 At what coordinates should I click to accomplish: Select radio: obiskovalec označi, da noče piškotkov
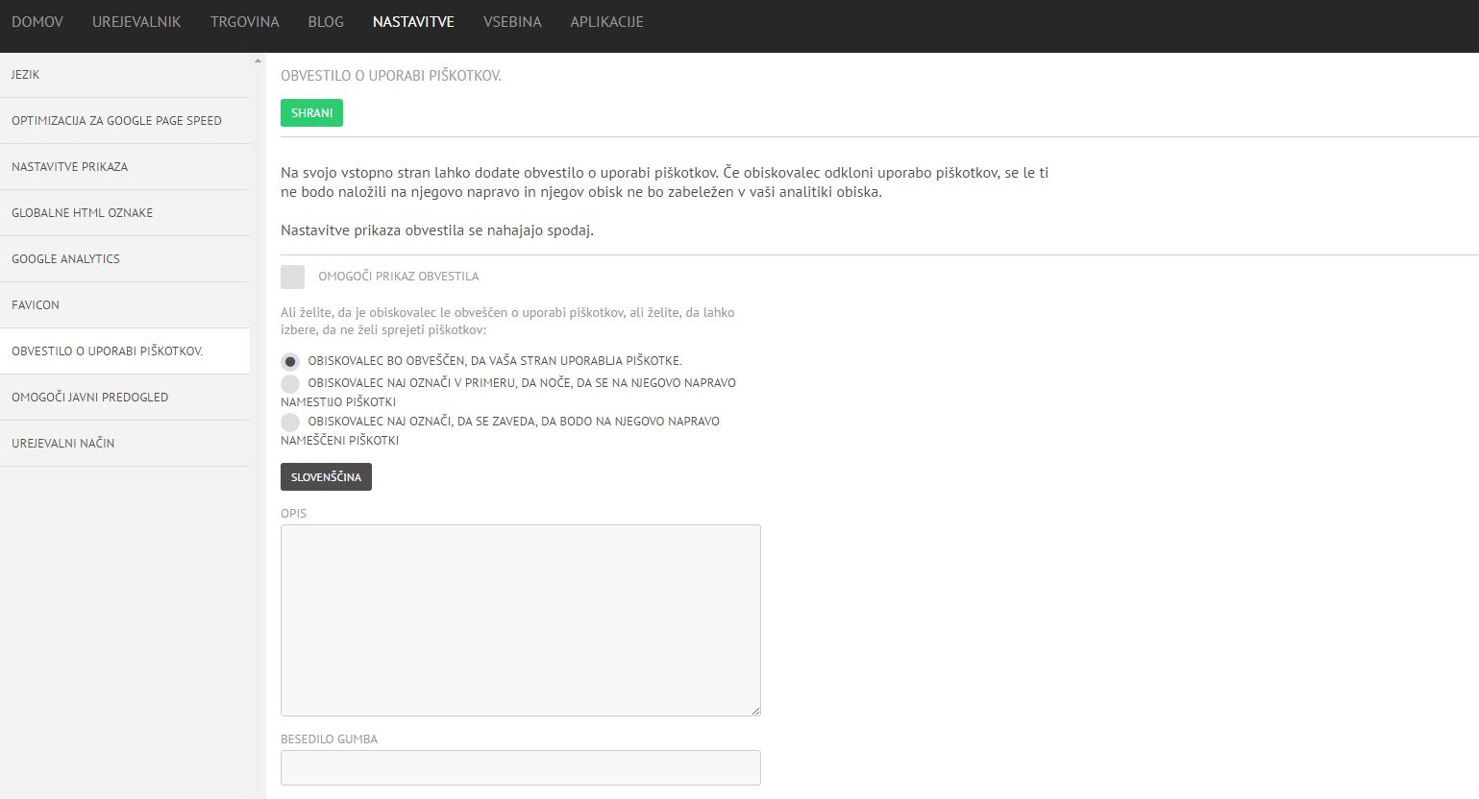click(290, 383)
